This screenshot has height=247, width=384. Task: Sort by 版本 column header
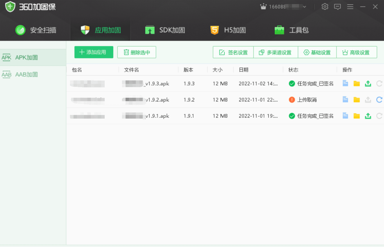[189, 70]
